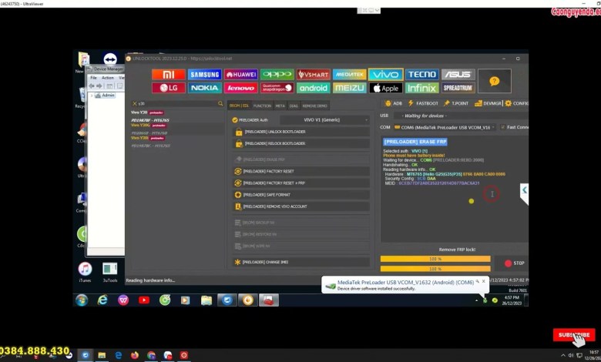
Task: Toggle the PRELOADER Auth checkbox
Action: coord(235,120)
